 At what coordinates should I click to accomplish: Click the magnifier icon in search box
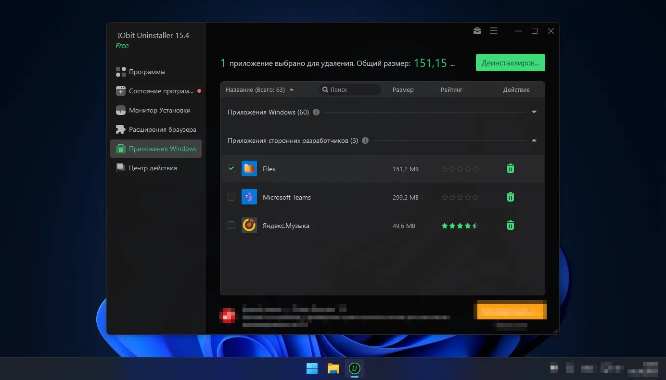click(x=325, y=89)
